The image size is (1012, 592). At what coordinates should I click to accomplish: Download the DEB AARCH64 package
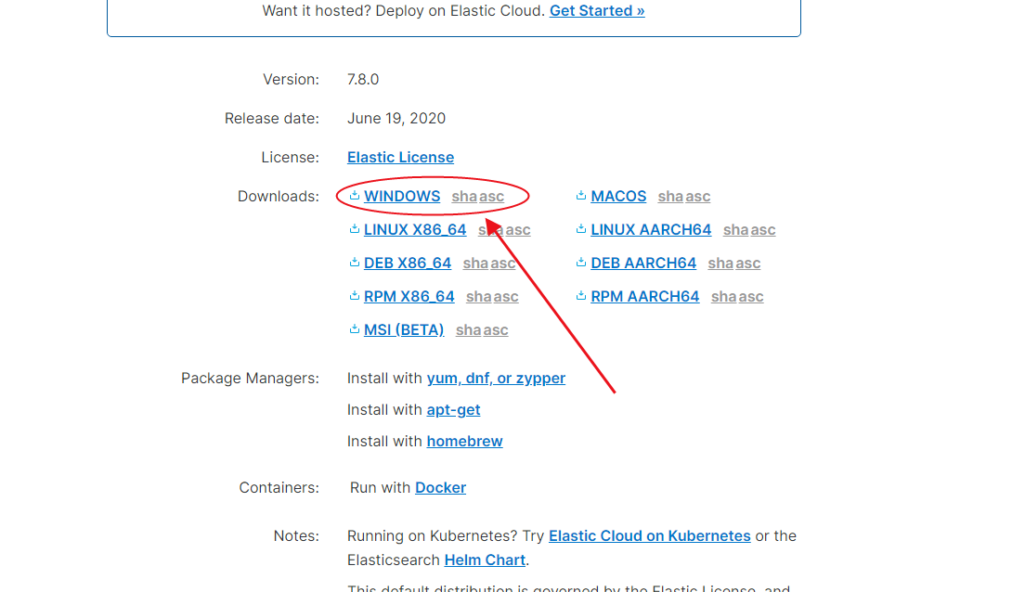tap(643, 264)
